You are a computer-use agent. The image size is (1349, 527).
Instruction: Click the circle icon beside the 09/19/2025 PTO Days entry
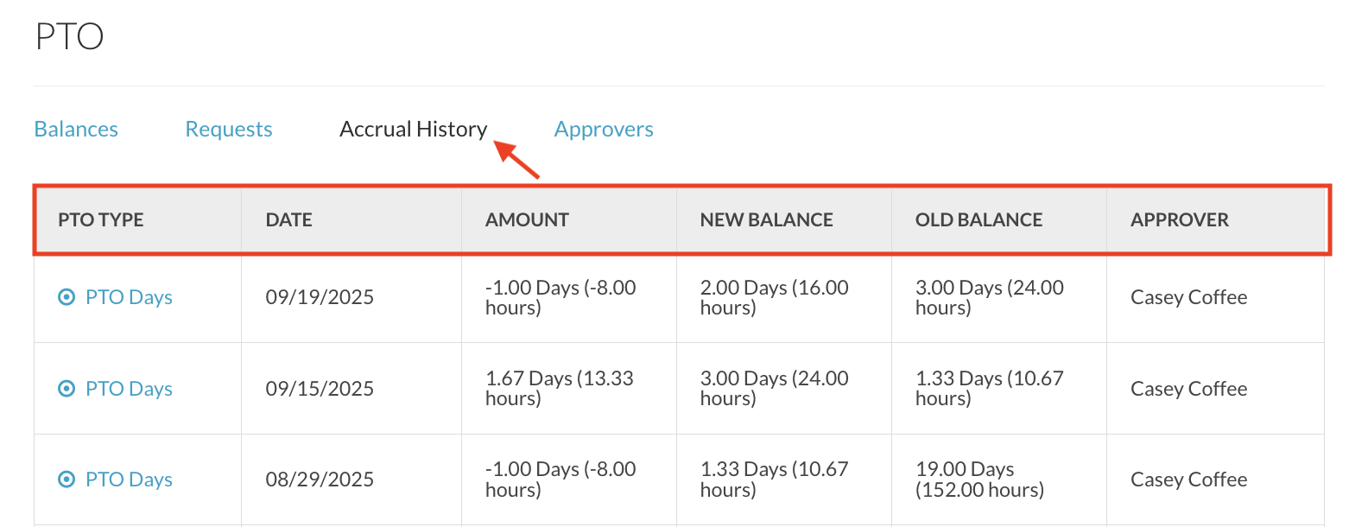pyautogui.click(x=66, y=297)
